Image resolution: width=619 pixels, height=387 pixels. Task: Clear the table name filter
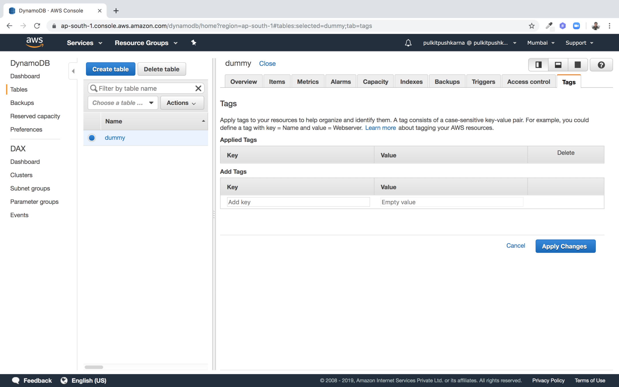[198, 88]
